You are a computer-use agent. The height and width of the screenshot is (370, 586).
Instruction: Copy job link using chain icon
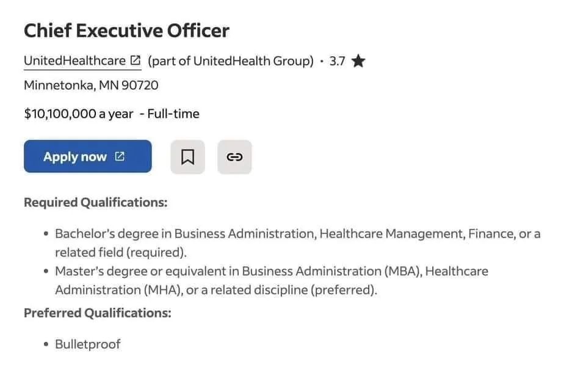point(234,157)
